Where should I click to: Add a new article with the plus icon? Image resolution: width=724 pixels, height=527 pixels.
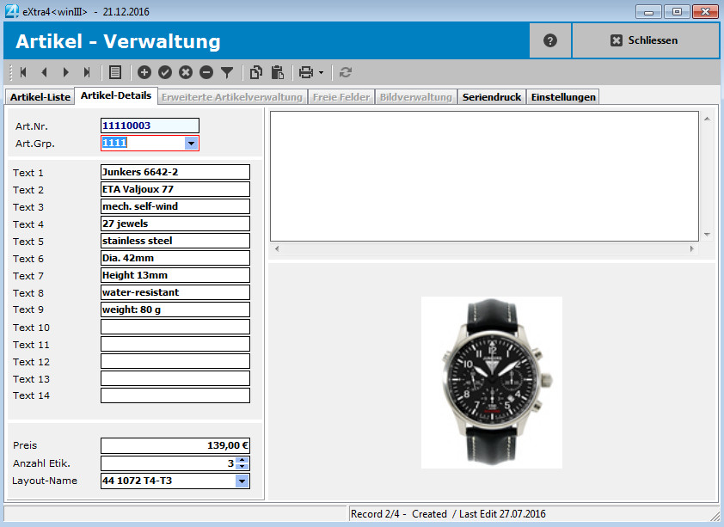point(145,72)
